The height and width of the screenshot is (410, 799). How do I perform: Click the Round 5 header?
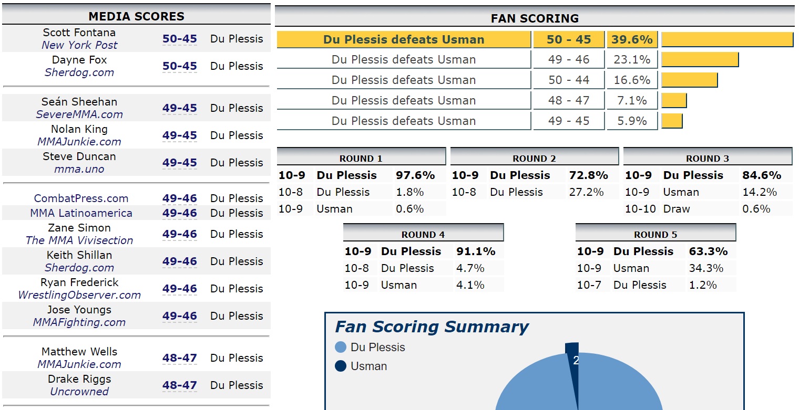coord(655,234)
